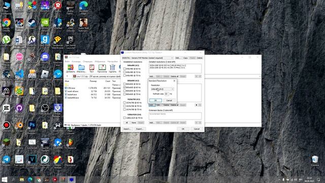Toggle 800x600 @ 56 Hz checkbox

click(124, 84)
